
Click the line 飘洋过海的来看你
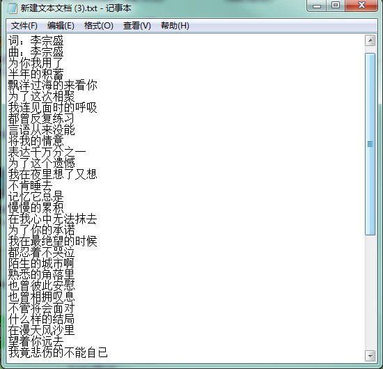[x=53, y=85]
